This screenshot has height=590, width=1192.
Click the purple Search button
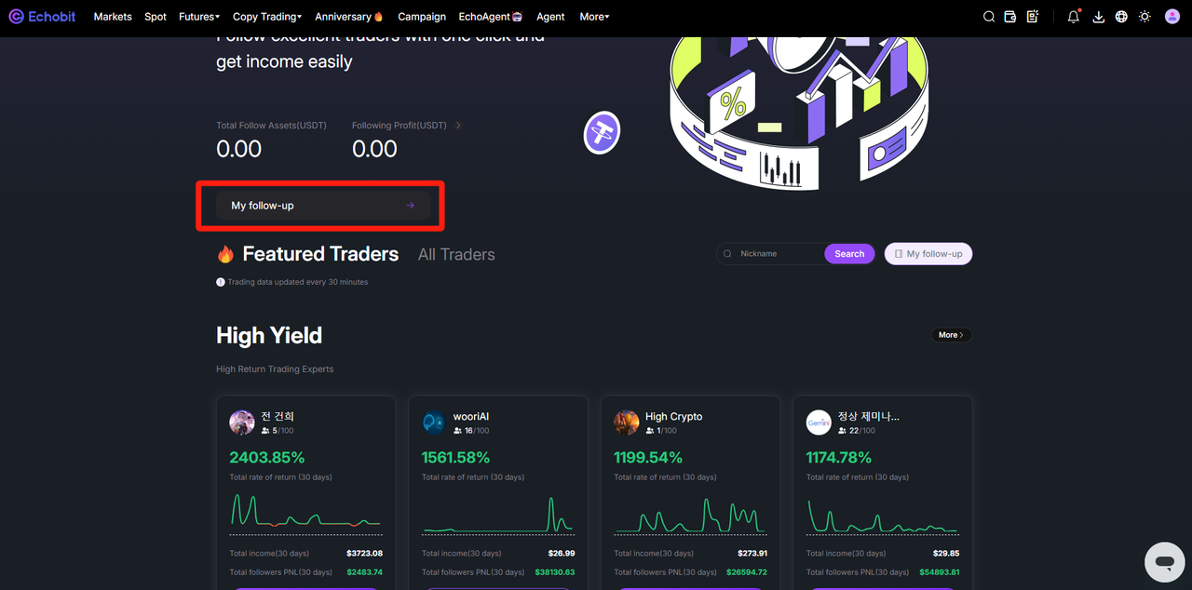coord(849,254)
